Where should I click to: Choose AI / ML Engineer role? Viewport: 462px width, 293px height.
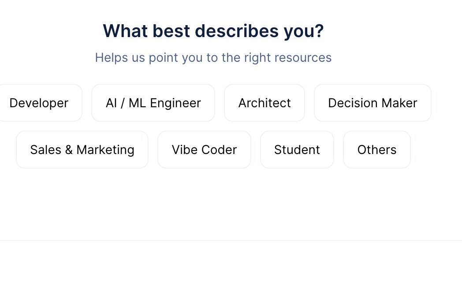click(x=153, y=103)
